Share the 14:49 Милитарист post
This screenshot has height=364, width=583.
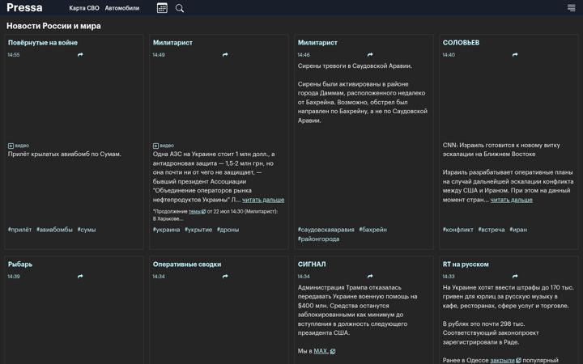[225, 55]
